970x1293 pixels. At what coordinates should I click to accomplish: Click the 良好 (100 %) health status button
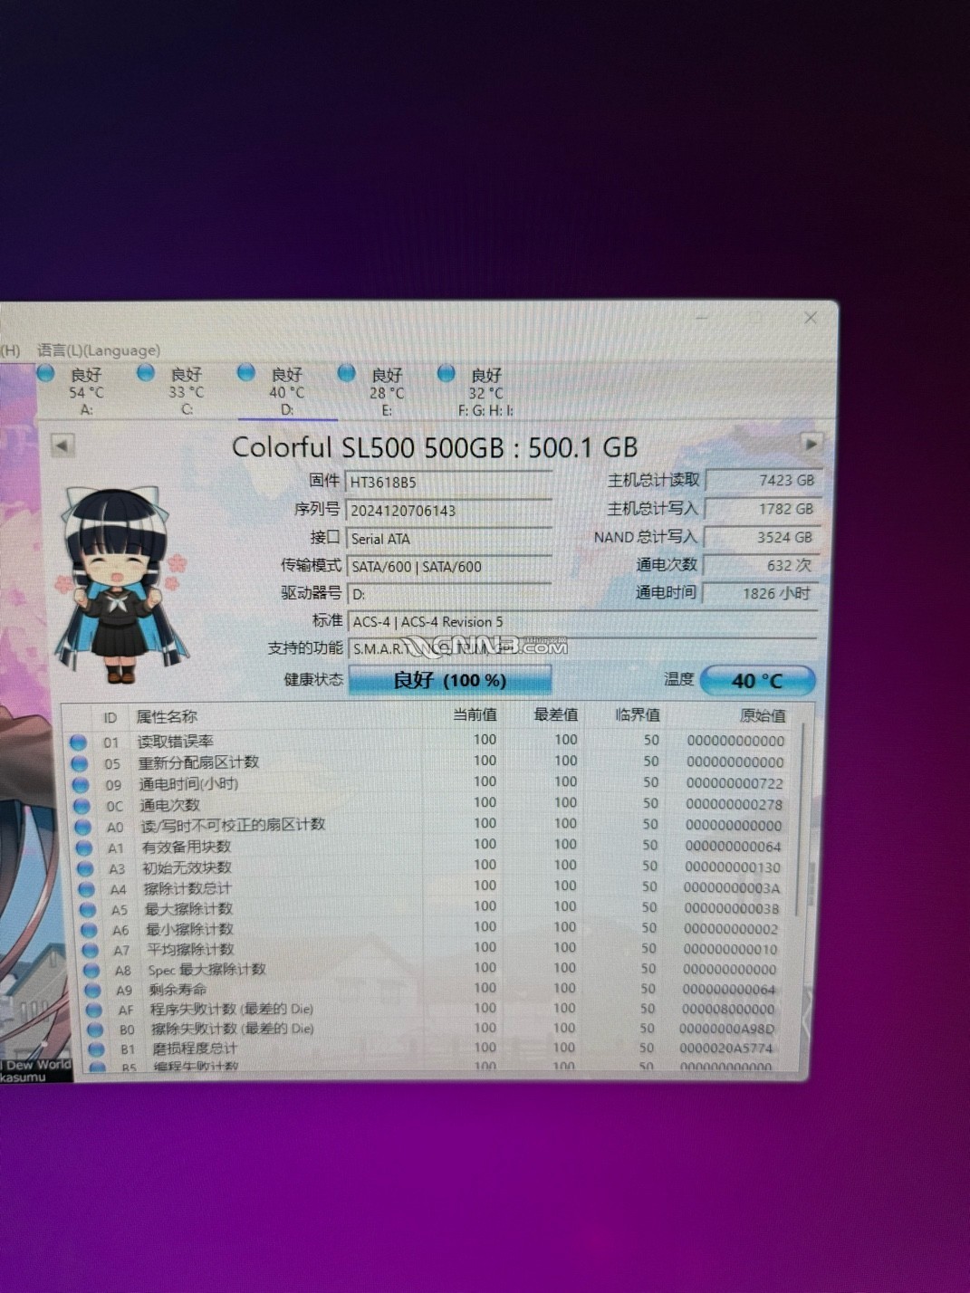point(450,680)
